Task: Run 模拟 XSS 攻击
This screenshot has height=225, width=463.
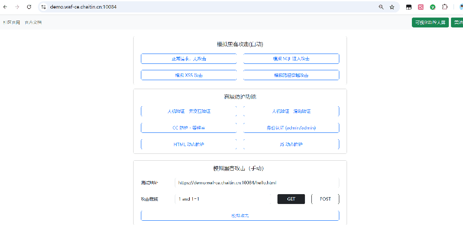Action: coord(189,75)
